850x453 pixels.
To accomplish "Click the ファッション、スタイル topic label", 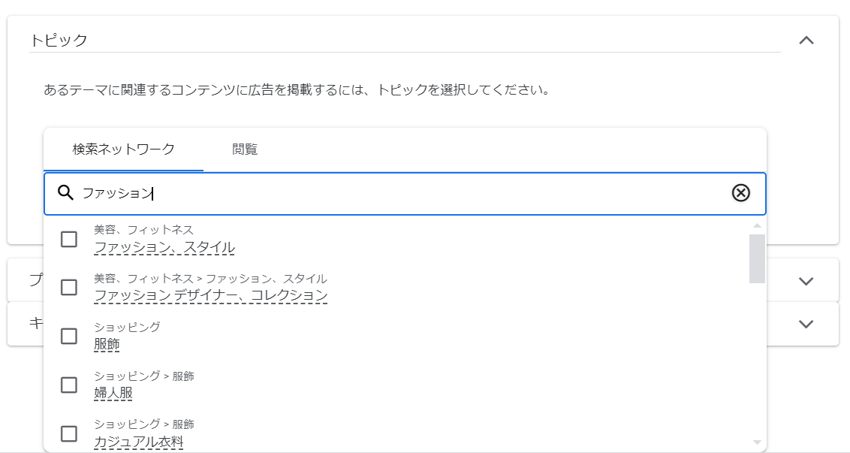I will 164,247.
